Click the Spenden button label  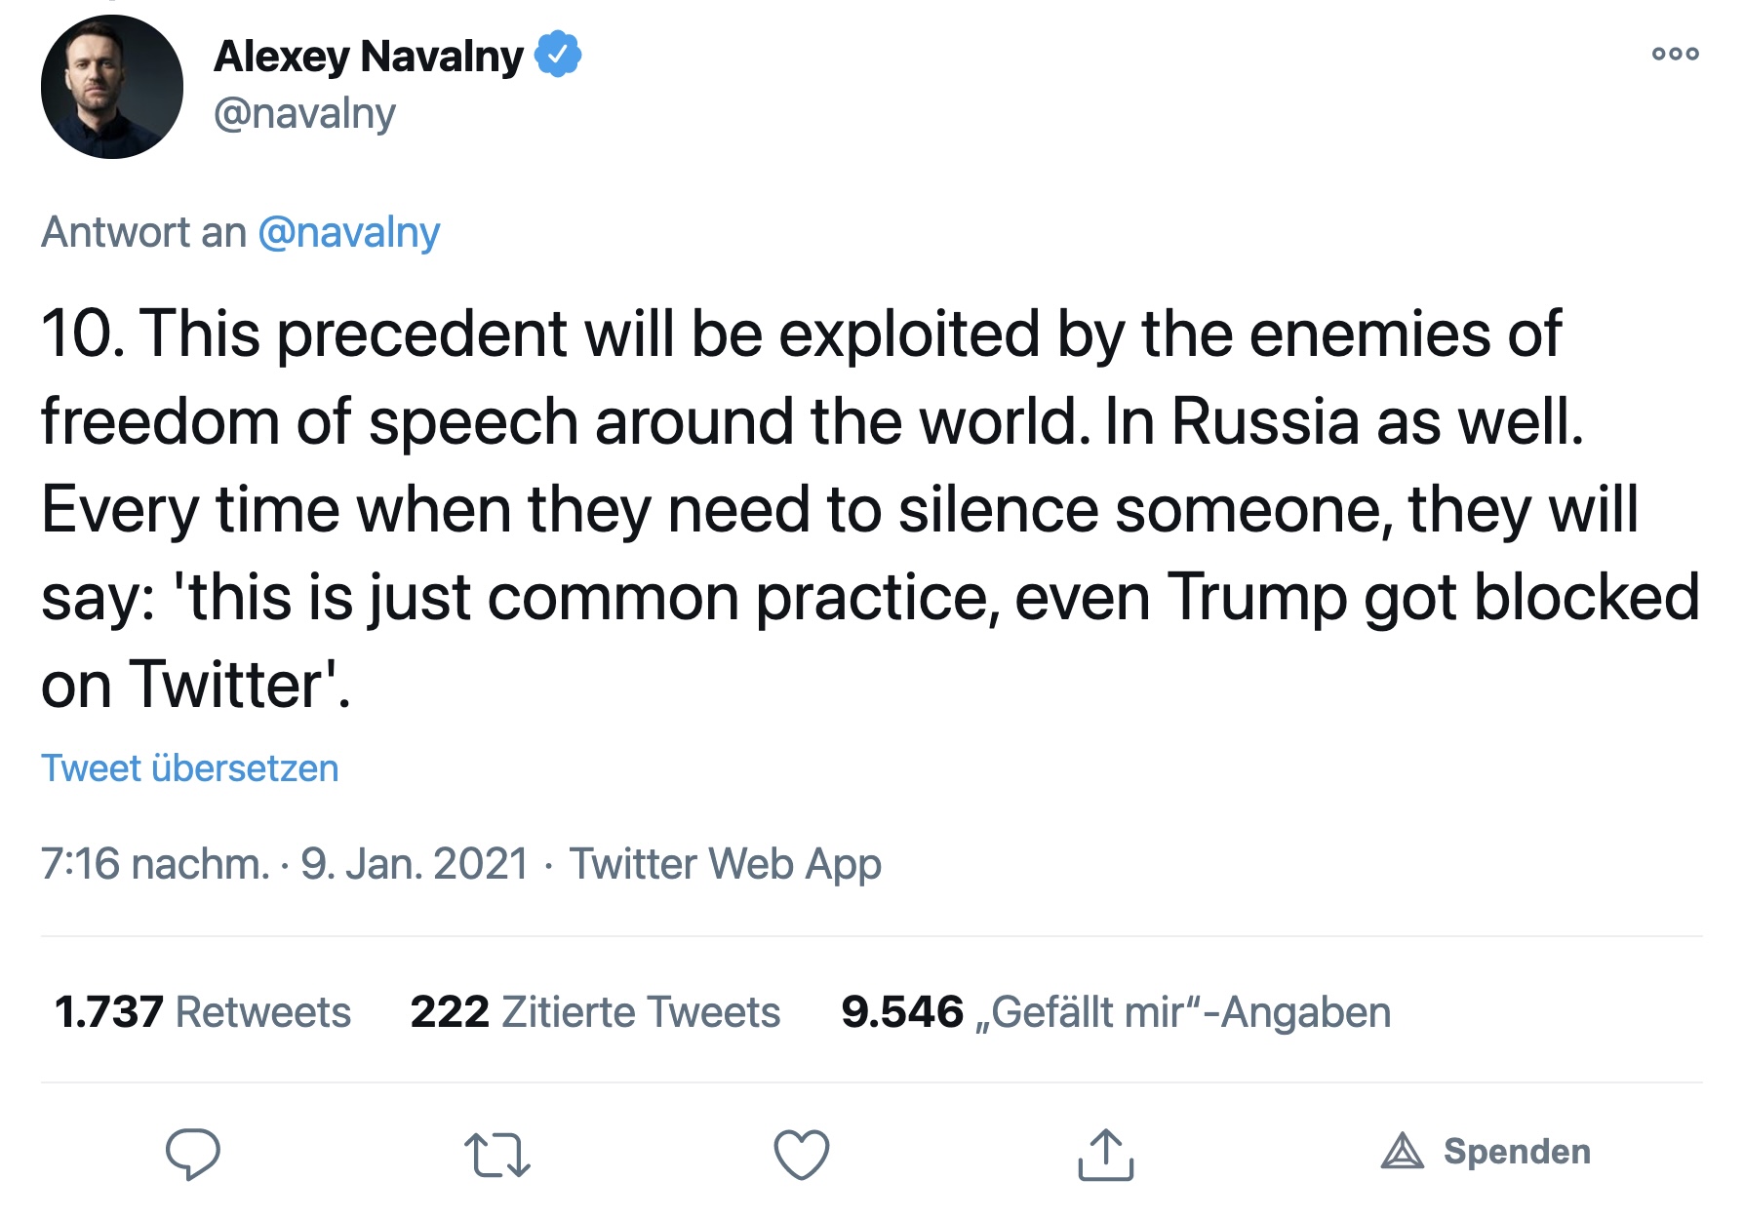1517,1152
